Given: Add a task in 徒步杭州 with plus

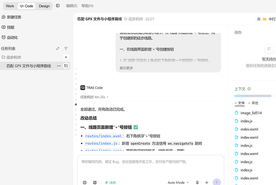Looking at the screenshot, I should pyautogui.click(x=66, y=57).
